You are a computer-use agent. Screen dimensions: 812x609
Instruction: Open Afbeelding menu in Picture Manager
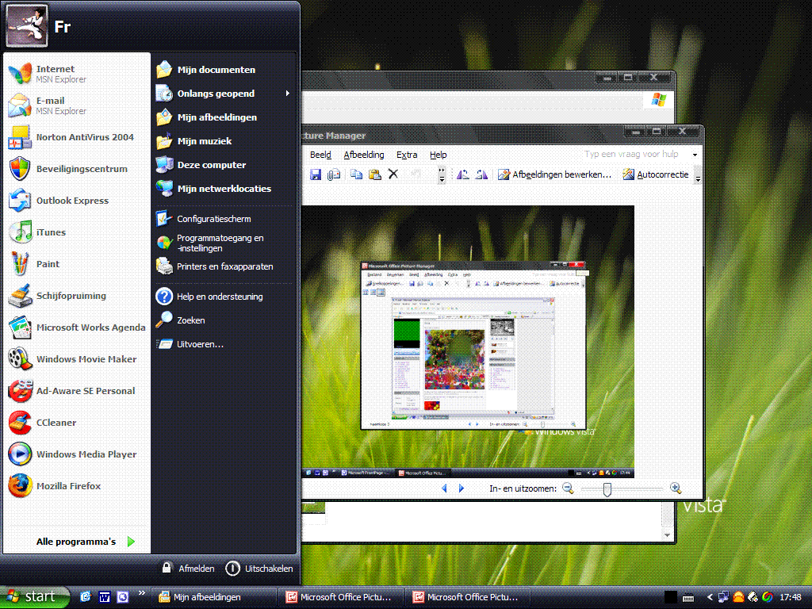tap(364, 155)
